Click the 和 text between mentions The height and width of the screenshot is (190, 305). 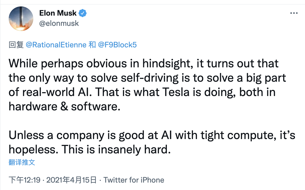point(92,45)
